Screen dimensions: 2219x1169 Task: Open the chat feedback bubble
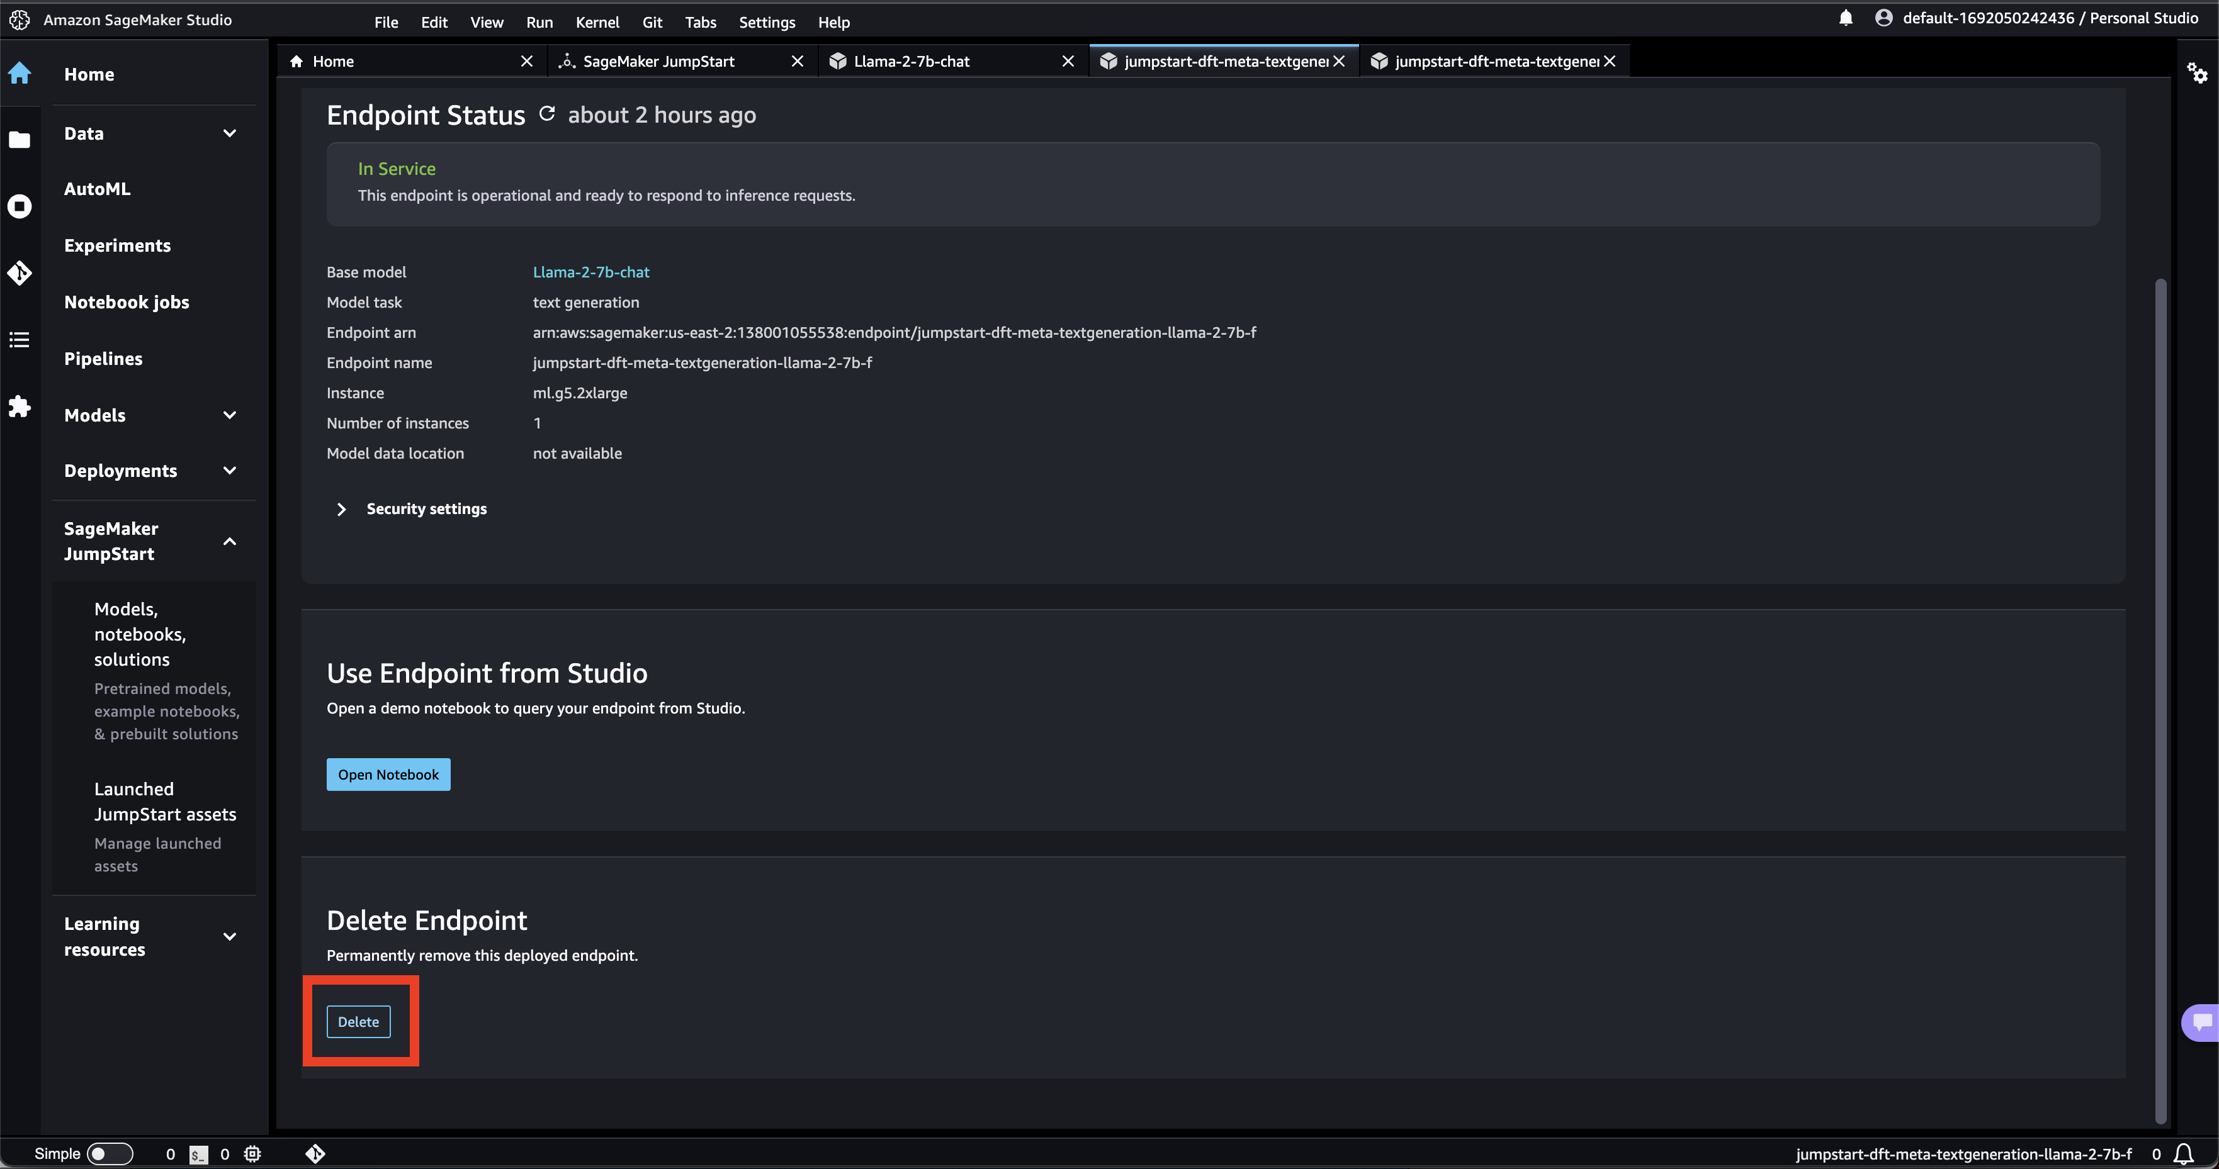coord(2202,1022)
